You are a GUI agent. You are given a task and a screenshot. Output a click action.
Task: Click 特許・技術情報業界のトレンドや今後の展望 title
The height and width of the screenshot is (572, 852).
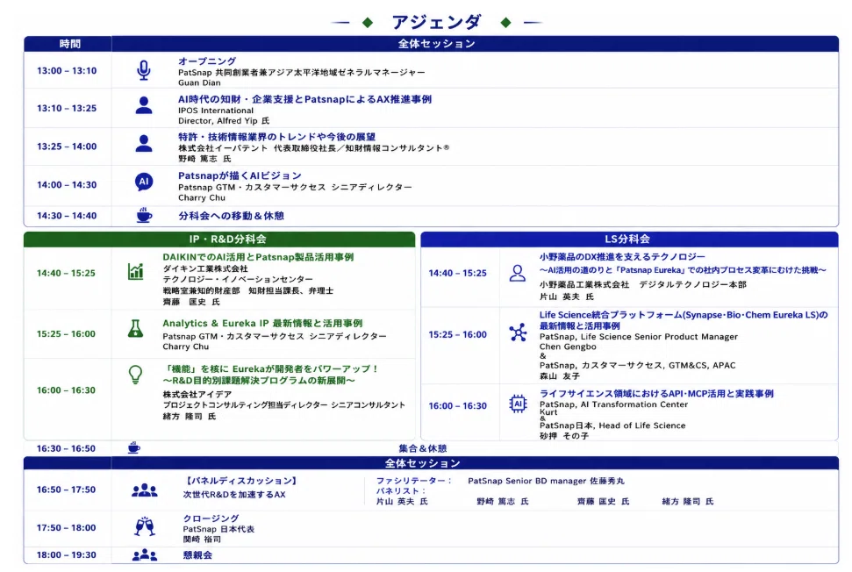[276, 137]
